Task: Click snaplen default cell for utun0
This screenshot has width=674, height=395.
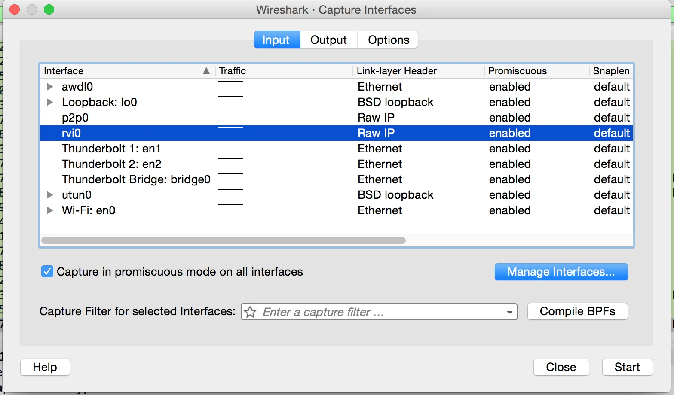Action: coord(612,195)
